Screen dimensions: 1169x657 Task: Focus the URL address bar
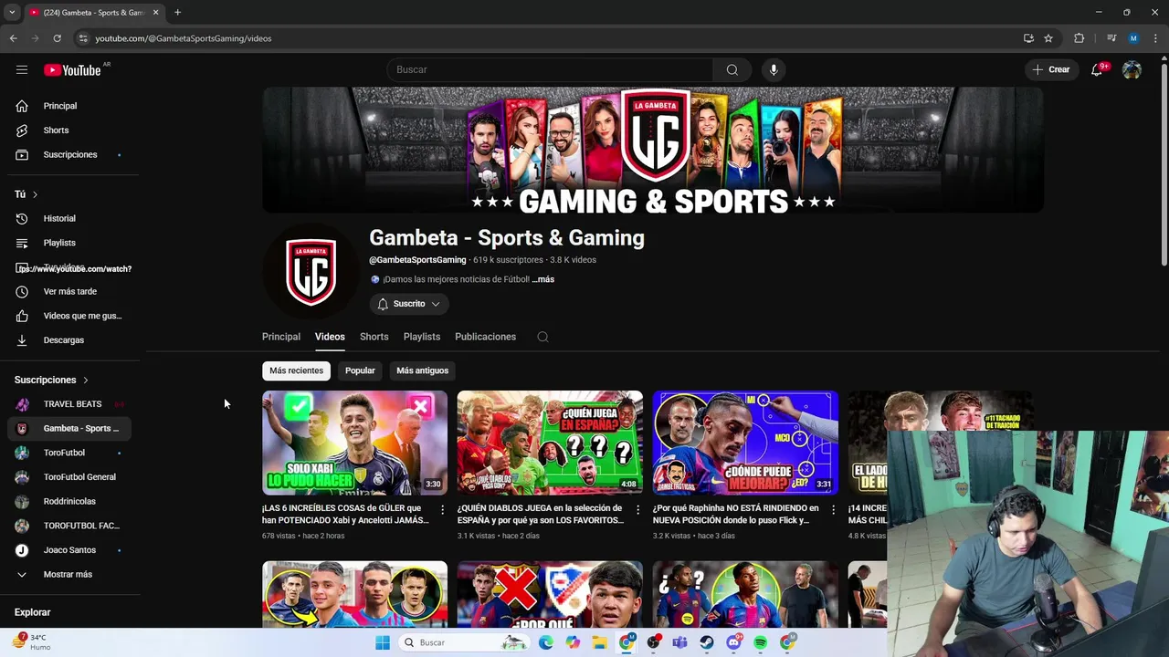(x=548, y=38)
